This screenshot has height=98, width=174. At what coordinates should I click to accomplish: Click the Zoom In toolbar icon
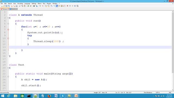pos(40,6)
